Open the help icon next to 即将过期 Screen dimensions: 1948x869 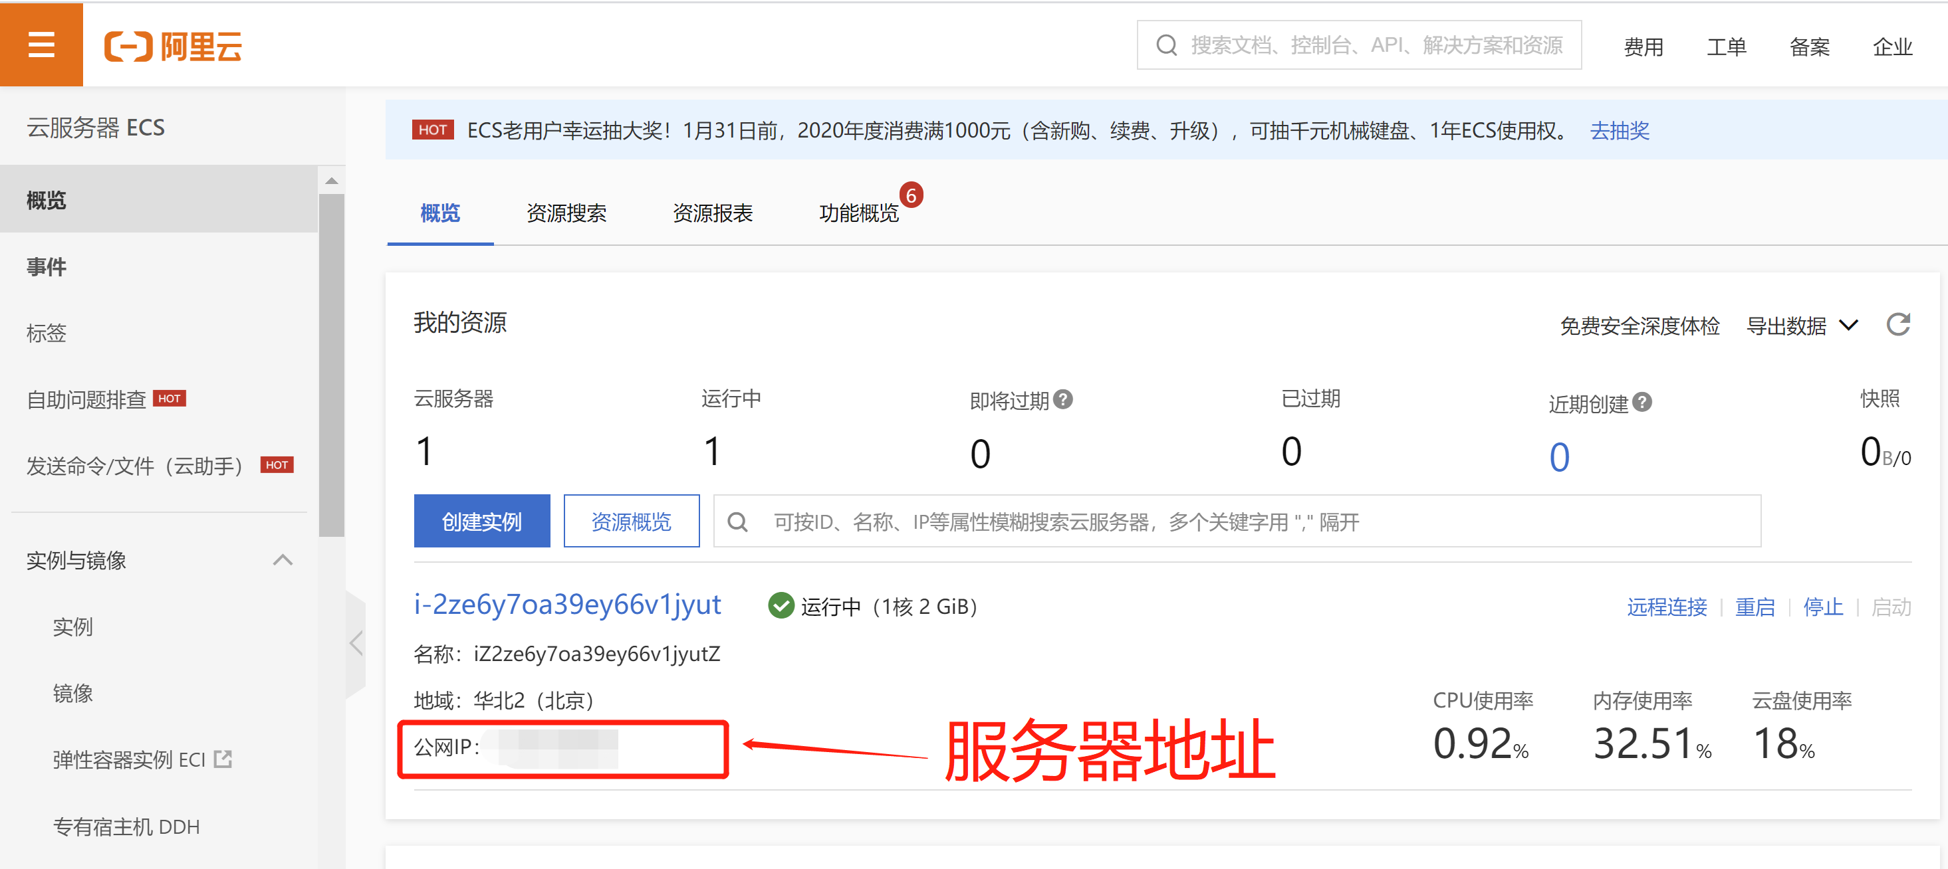pos(1062,399)
